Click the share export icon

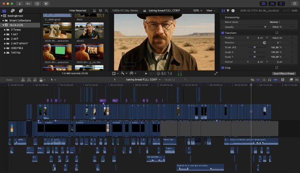295,4
